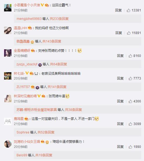
Task: Click the yellow V badge beside 小恶魔是个小天使
Action: pyautogui.click(x=42, y=5)
